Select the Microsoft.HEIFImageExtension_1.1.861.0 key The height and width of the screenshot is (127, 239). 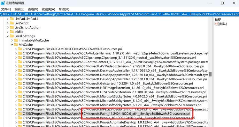[x=113, y=88]
